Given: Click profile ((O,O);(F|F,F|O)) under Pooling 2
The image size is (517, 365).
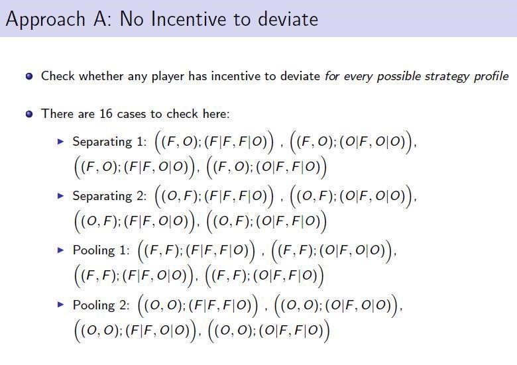Looking at the screenshot, I should coord(198,305).
